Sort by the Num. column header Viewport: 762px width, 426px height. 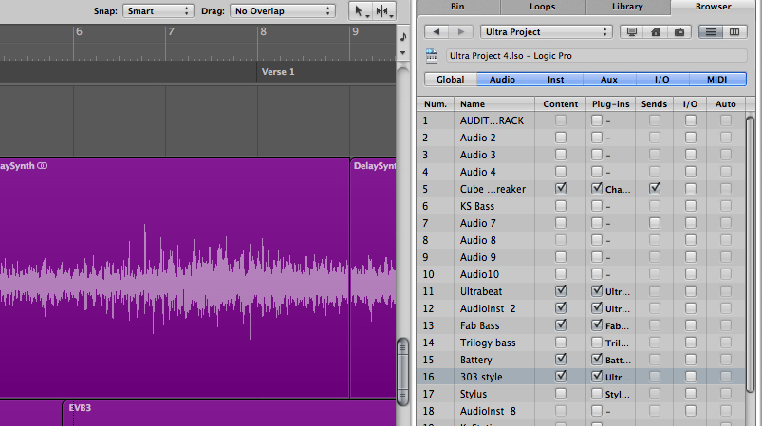(x=436, y=104)
